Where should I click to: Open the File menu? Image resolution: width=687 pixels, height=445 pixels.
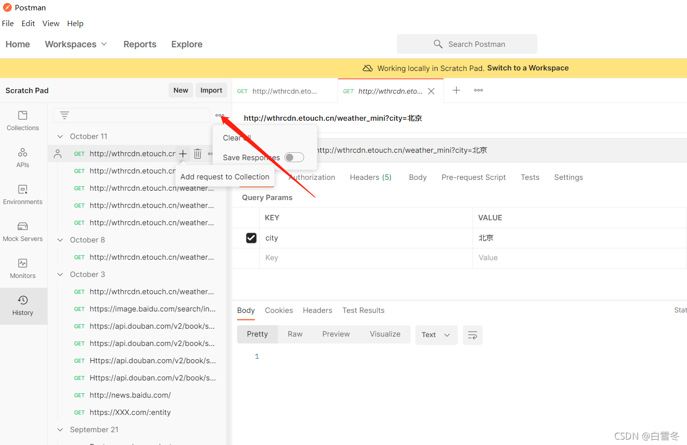(x=8, y=23)
